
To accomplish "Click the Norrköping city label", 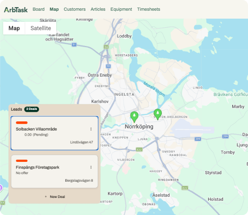I will pyautogui.click(x=139, y=127).
